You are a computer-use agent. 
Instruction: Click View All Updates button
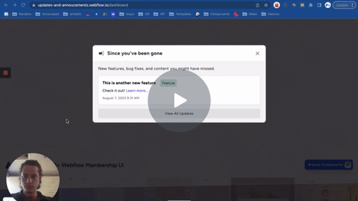click(x=179, y=113)
